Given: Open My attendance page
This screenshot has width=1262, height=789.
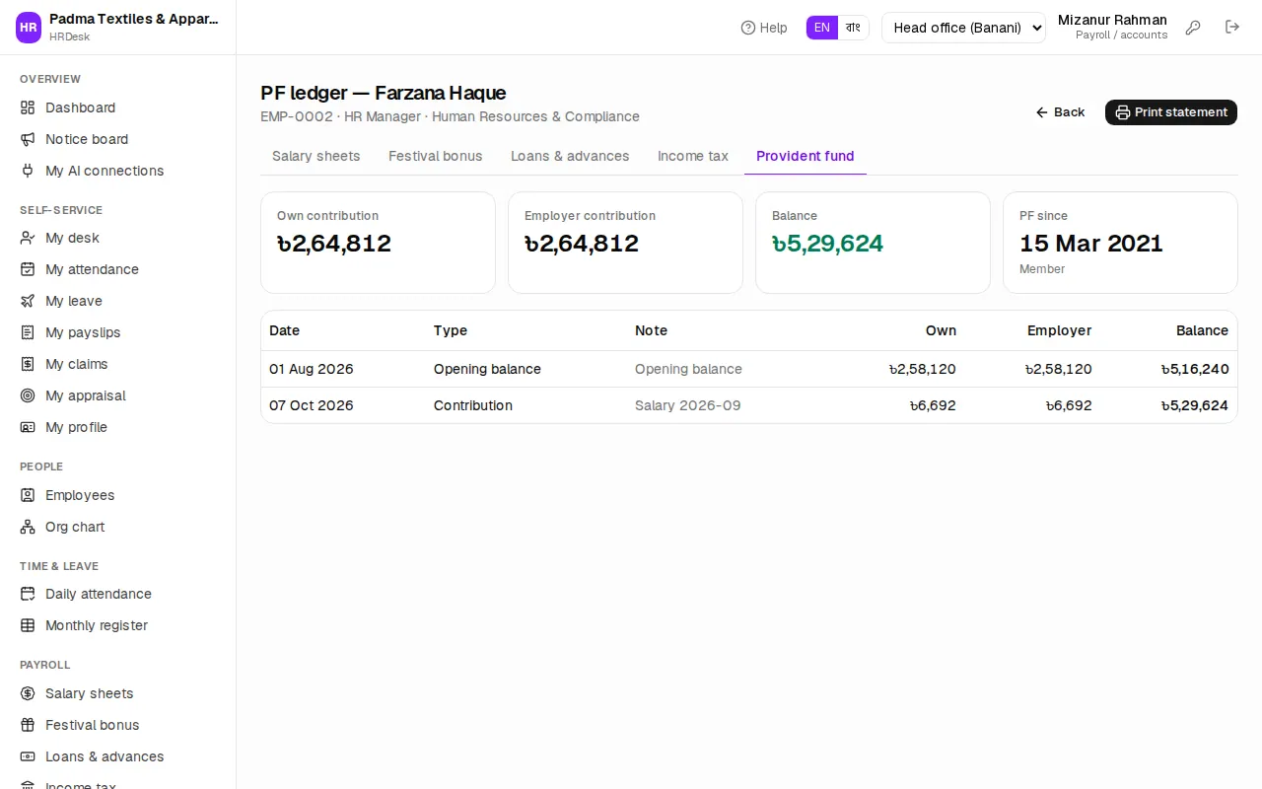Looking at the screenshot, I should point(118,269).
